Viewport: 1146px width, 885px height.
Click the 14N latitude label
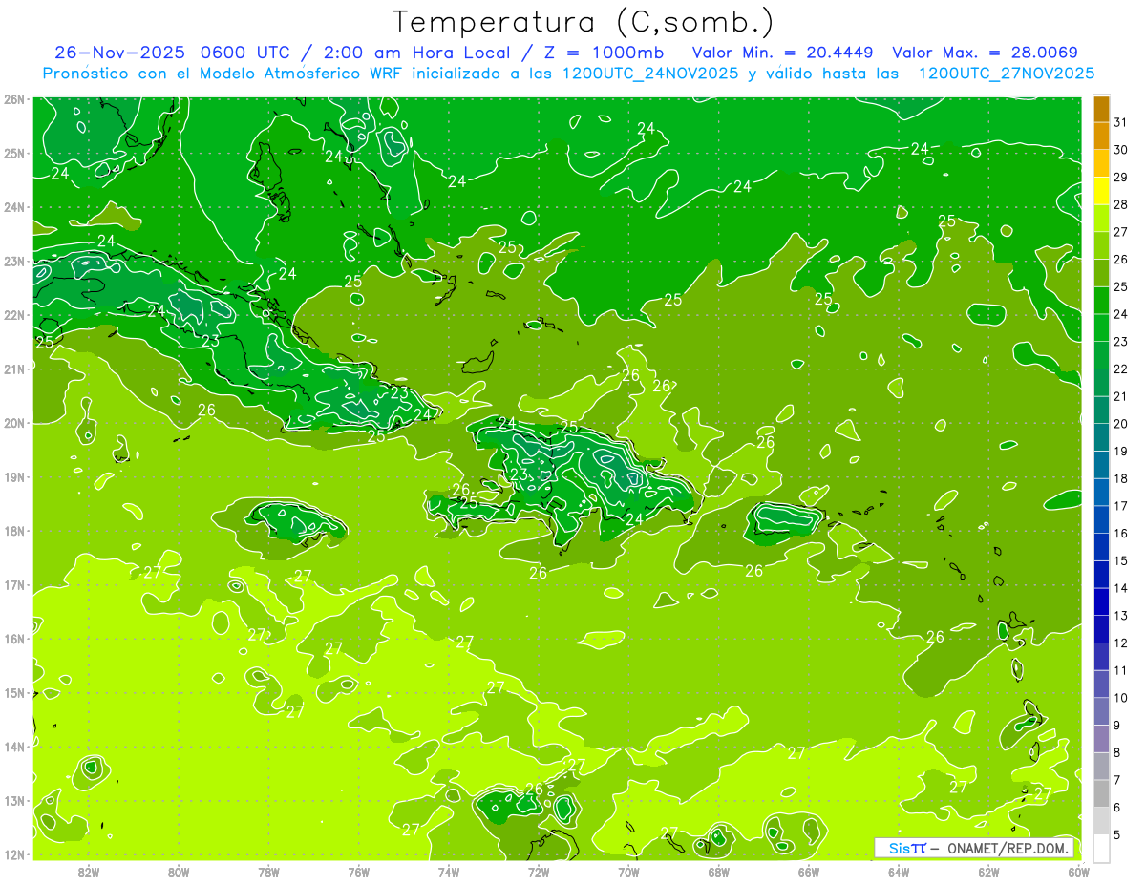pos(13,747)
